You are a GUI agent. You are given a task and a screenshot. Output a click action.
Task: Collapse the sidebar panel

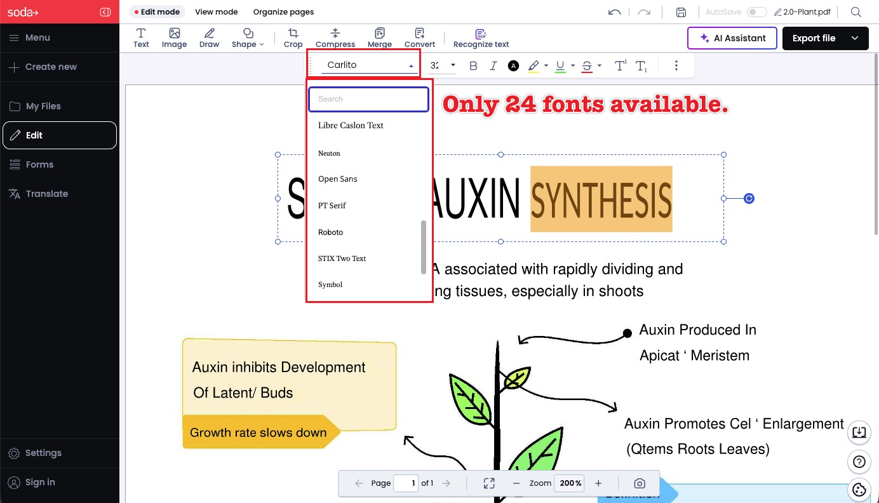pos(105,12)
